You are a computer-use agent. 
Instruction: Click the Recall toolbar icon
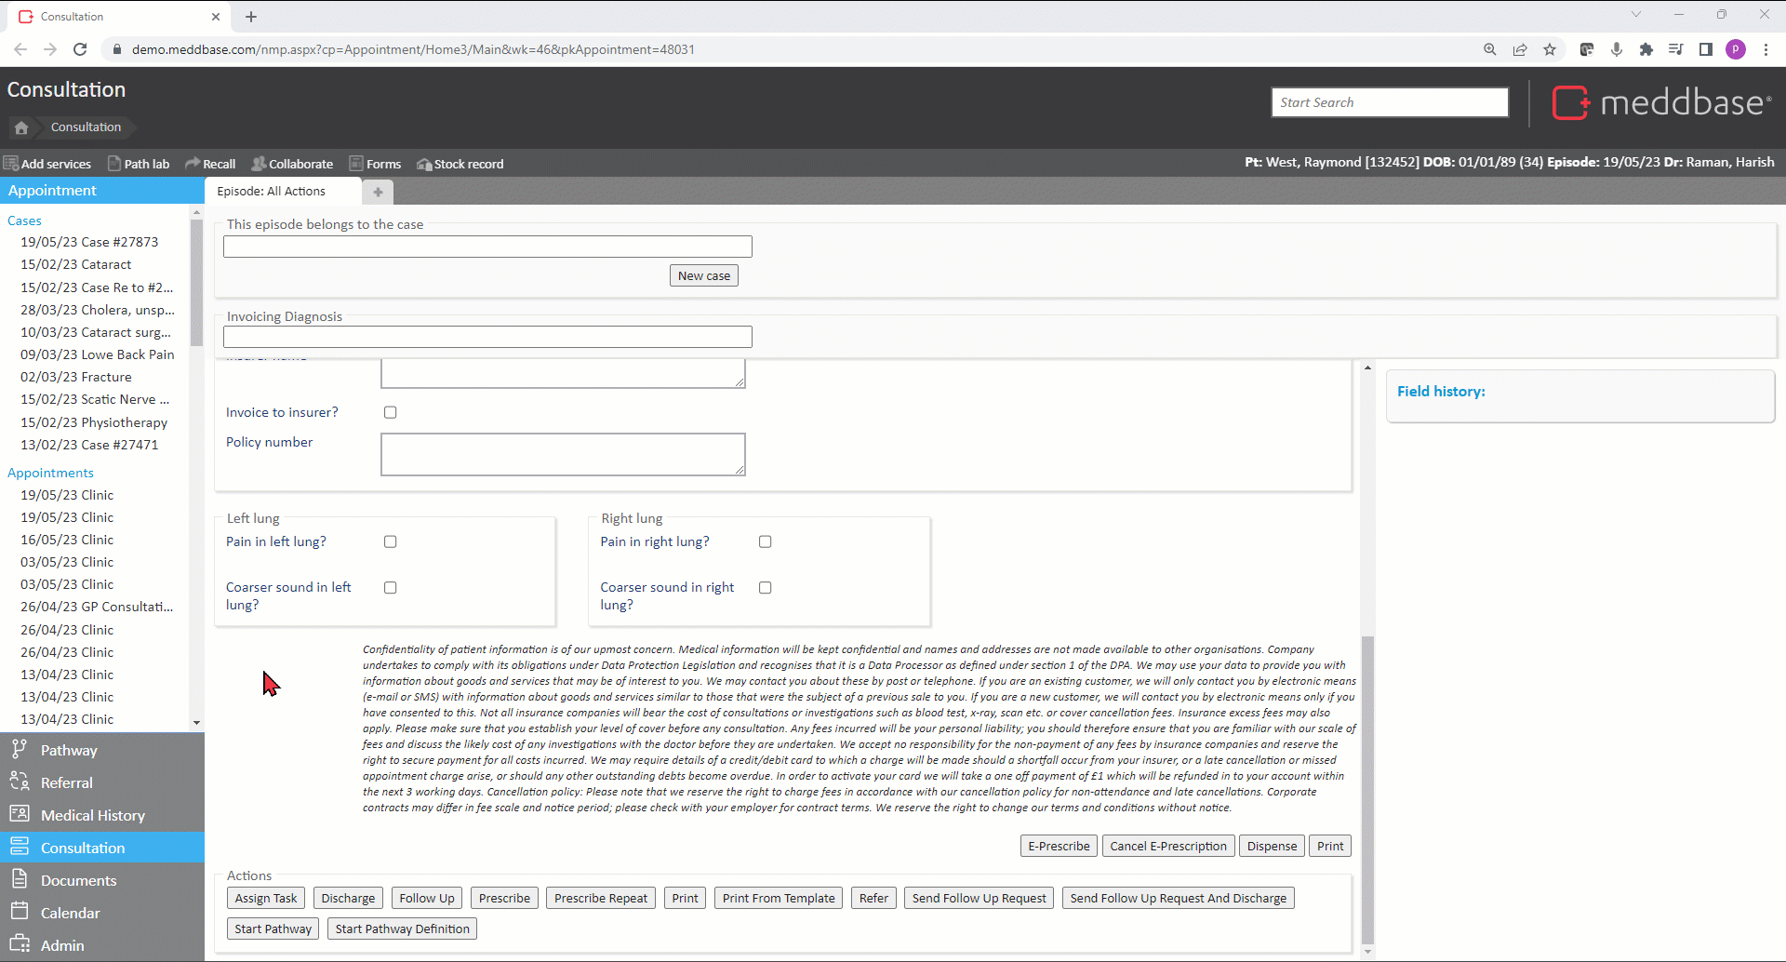(x=210, y=164)
